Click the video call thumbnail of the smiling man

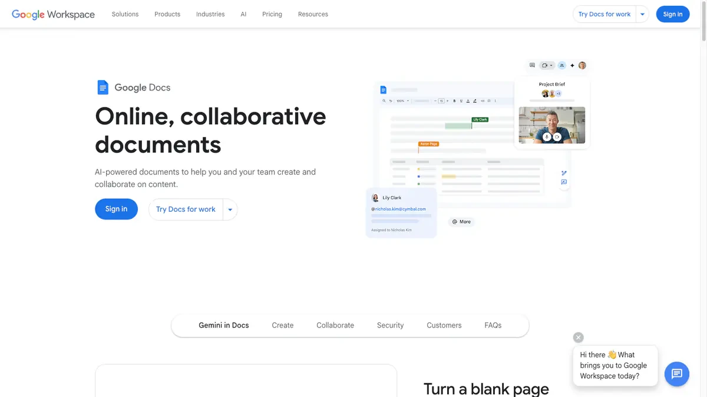(x=552, y=125)
